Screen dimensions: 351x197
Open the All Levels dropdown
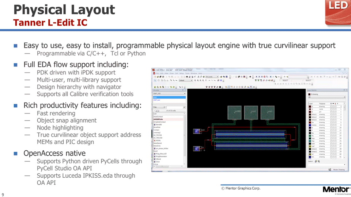[212, 77]
